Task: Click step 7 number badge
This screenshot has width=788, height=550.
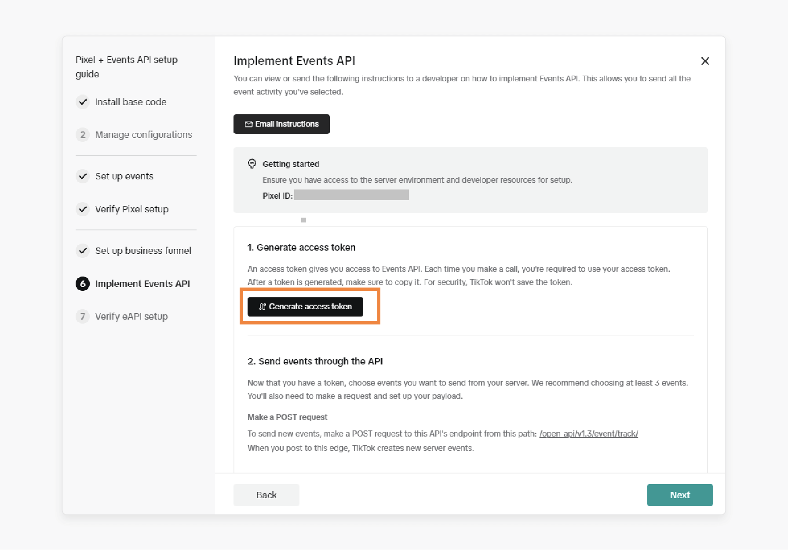Action: 83,317
